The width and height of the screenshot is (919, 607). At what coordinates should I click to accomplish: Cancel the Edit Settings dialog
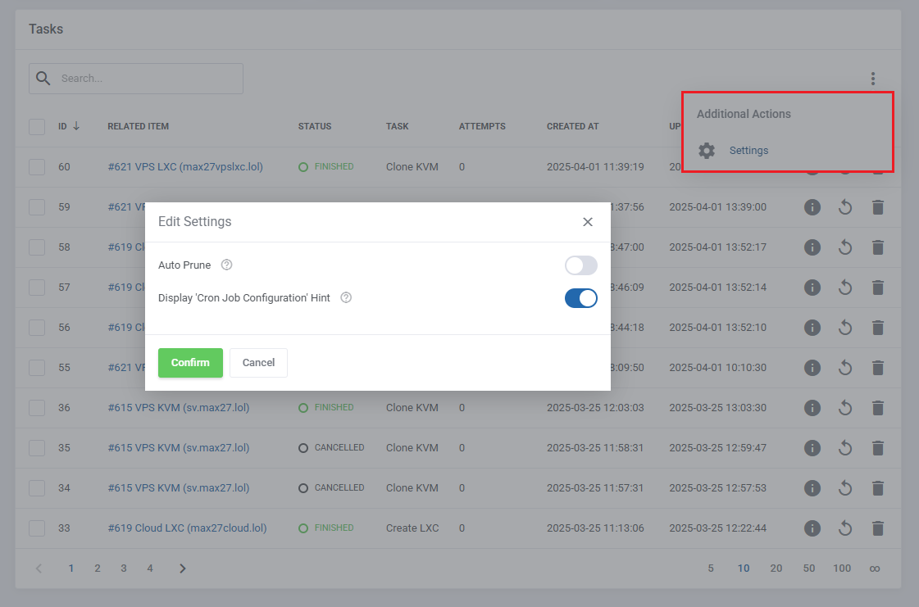click(x=258, y=363)
